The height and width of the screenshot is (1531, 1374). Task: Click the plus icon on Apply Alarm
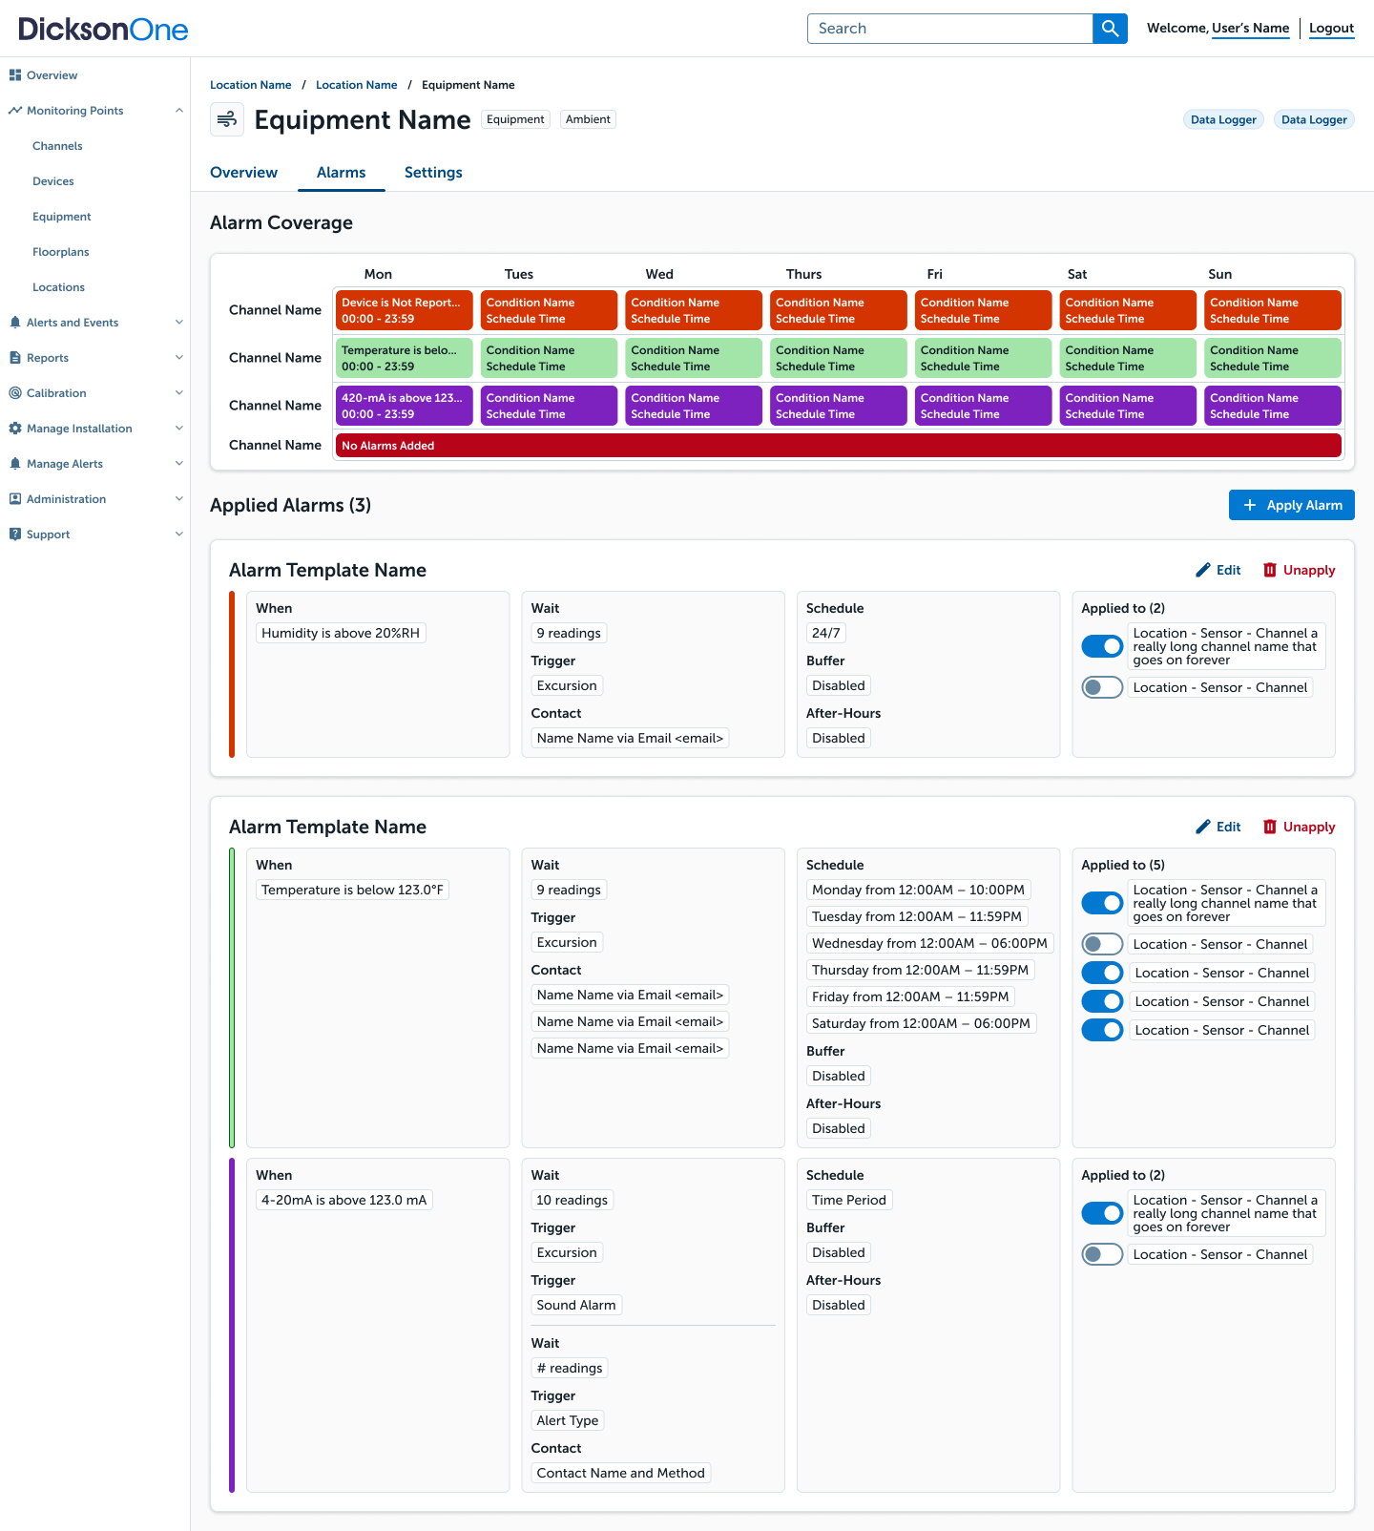[x=1250, y=505]
